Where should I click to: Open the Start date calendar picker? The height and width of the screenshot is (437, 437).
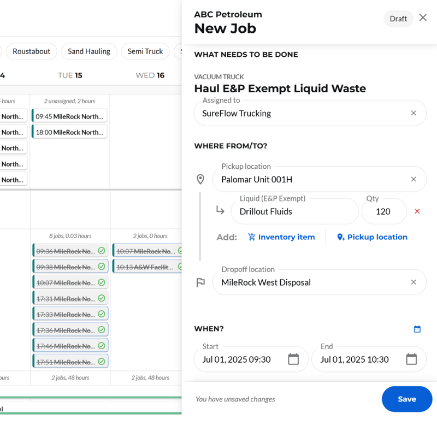[x=293, y=359]
